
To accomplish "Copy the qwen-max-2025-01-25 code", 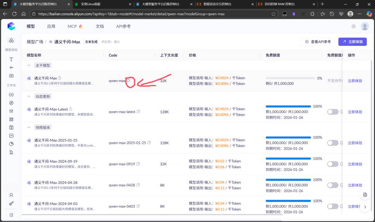I will click(149, 143).
